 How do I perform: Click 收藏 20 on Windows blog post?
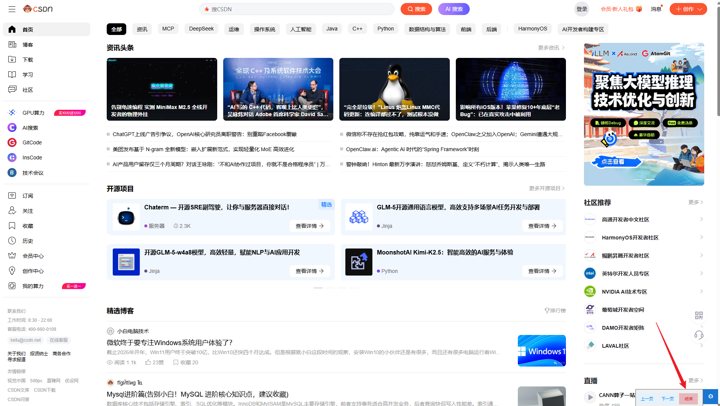pos(186,362)
